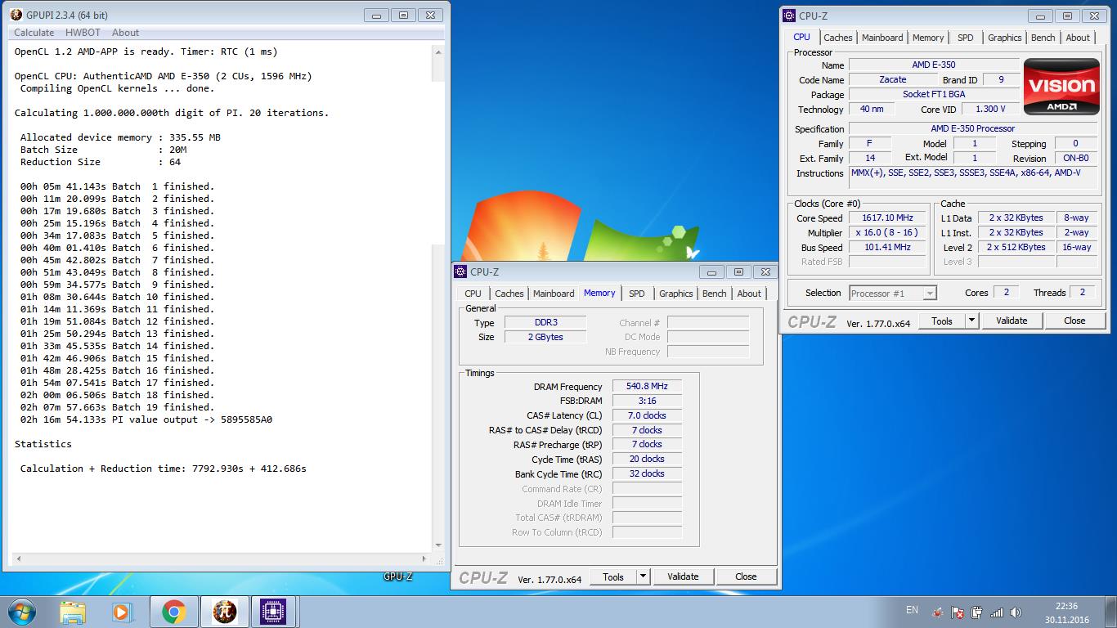This screenshot has width=1117, height=628.
Task: Switch to GPUPI app on taskbar
Action: click(223, 612)
